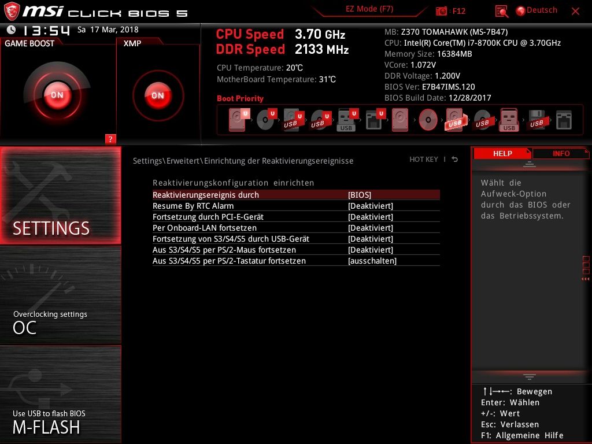Viewport: 592px width, 444px height.
Task: Change the Resume By RTC Alarm value
Action: [371, 206]
